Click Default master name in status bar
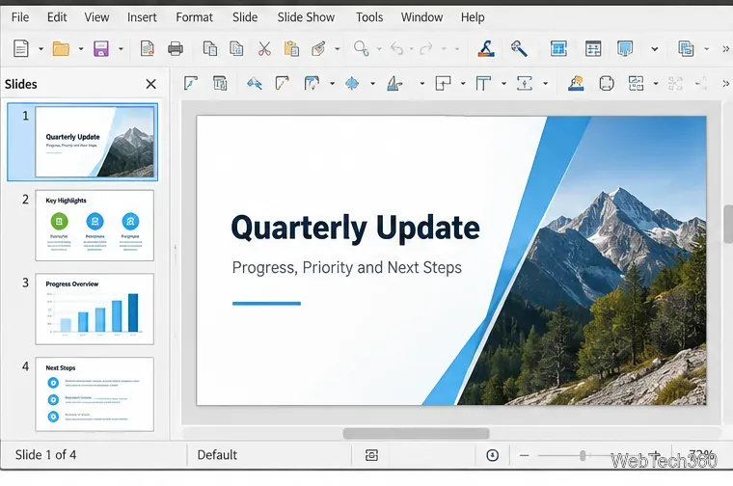Viewport: 733px width, 486px height. pyautogui.click(x=217, y=455)
